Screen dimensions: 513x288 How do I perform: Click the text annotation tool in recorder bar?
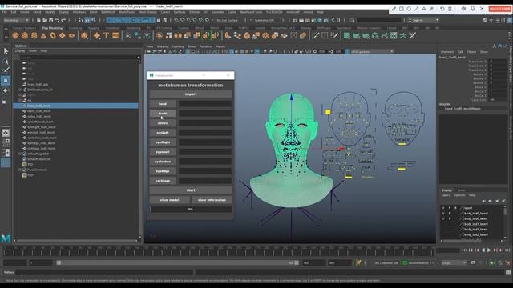tap(424, 9)
